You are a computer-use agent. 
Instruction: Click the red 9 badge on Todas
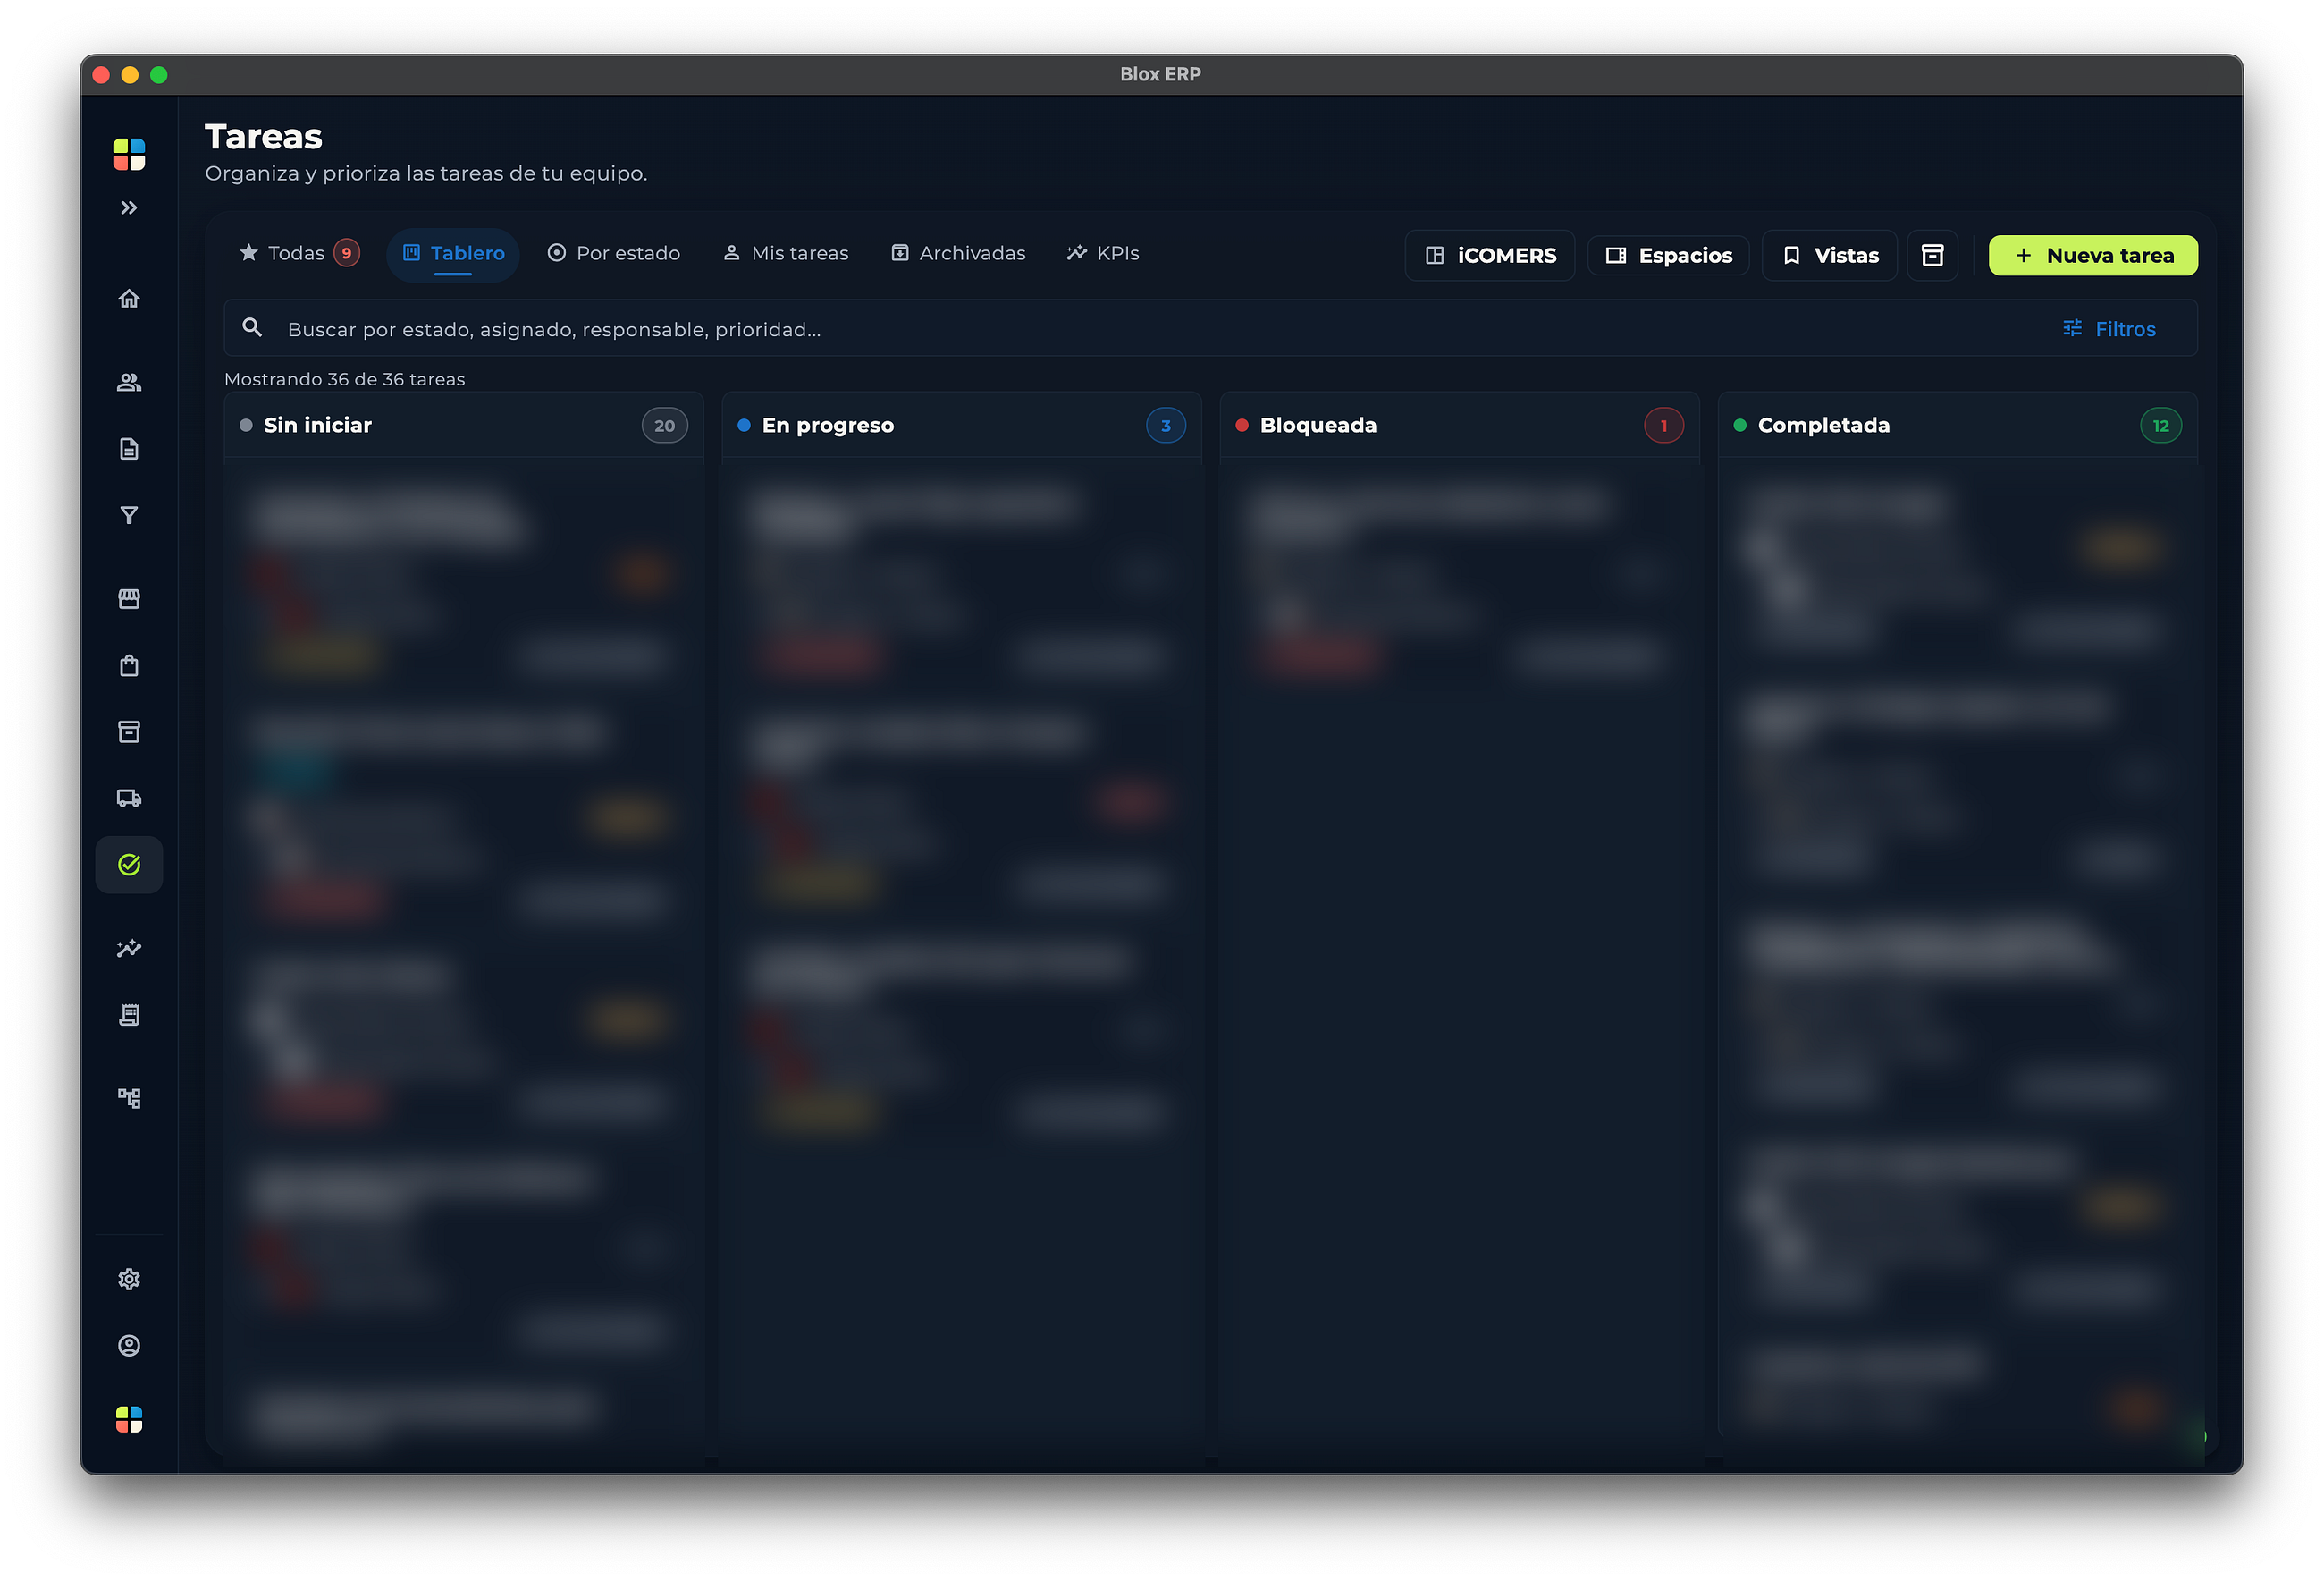346,253
